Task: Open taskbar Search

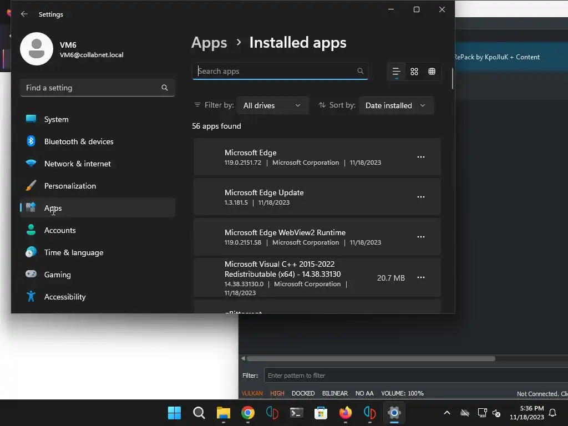Action: tap(199, 413)
